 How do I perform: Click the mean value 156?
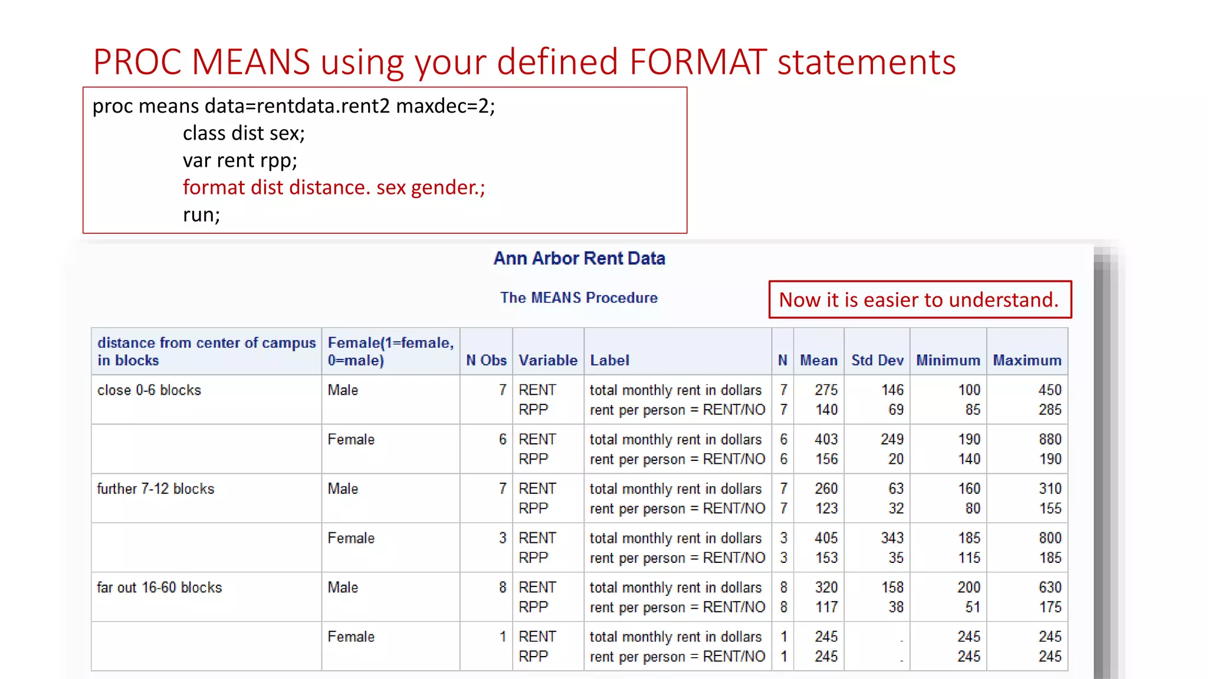tap(826, 459)
